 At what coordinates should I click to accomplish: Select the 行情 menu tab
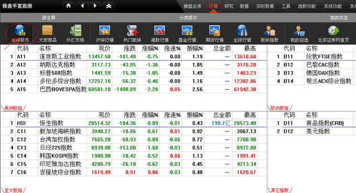pos(214,6)
